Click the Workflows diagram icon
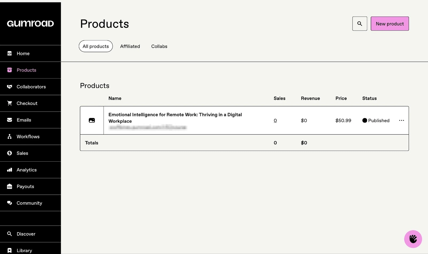Viewport: 428px width, 254px height. (x=10, y=136)
